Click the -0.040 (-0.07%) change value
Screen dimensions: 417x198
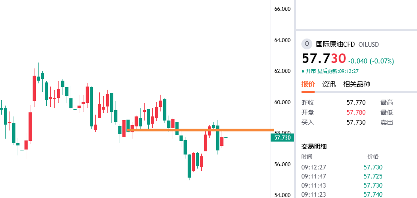click(371, 61)
